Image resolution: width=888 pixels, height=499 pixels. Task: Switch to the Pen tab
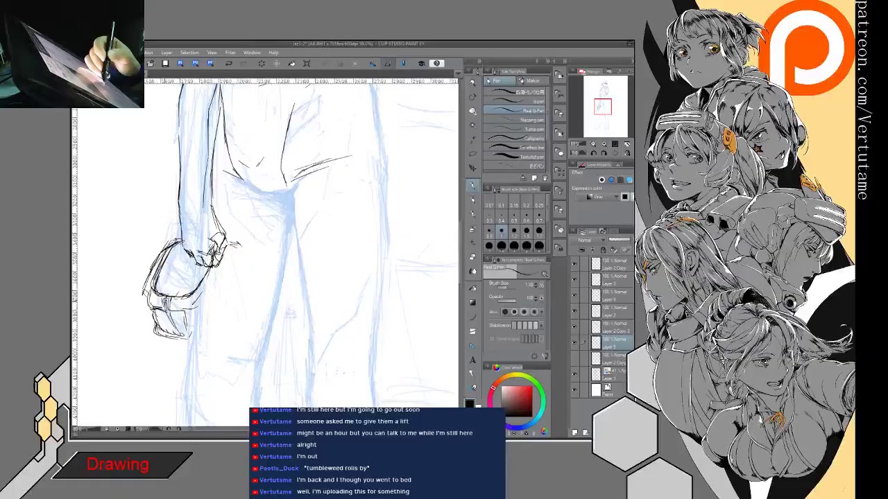click(499, 81)
